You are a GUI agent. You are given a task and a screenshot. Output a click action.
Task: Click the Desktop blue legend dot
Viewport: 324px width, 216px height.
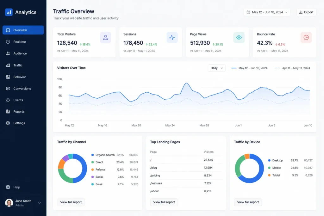tap(269, 160)
